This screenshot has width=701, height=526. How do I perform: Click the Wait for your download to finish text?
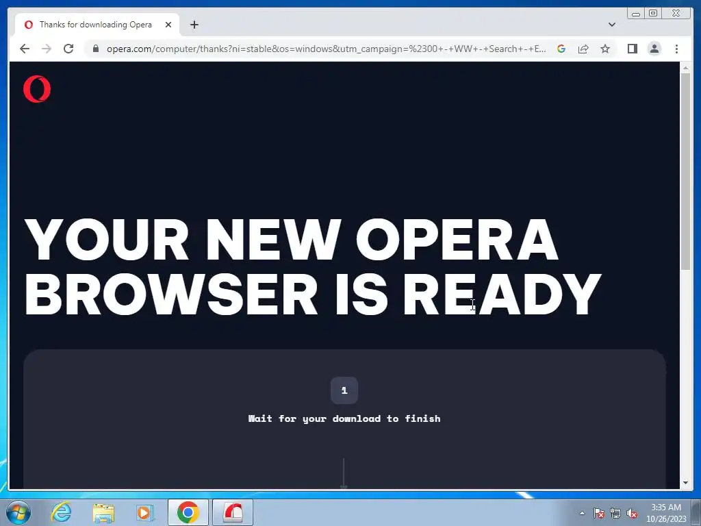[344, 418]
